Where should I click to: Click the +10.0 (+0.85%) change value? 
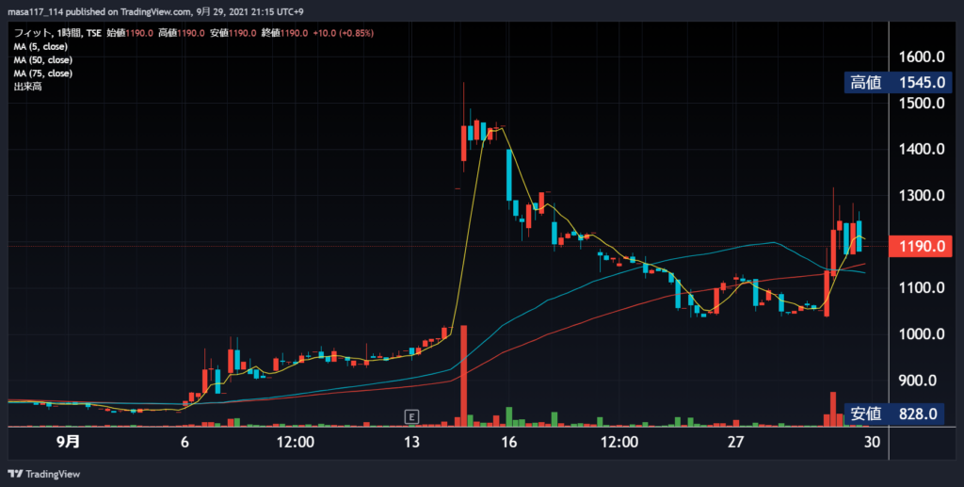tap(343, 33)
